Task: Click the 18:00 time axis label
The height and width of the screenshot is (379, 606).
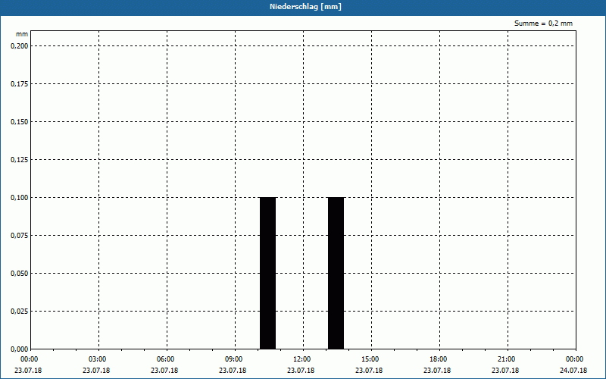Action: tap(439, 359)
